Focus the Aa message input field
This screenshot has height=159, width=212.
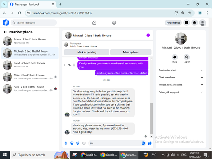[115, 143]
